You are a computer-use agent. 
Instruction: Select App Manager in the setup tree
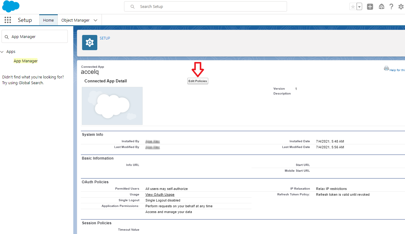click(26, 61)
